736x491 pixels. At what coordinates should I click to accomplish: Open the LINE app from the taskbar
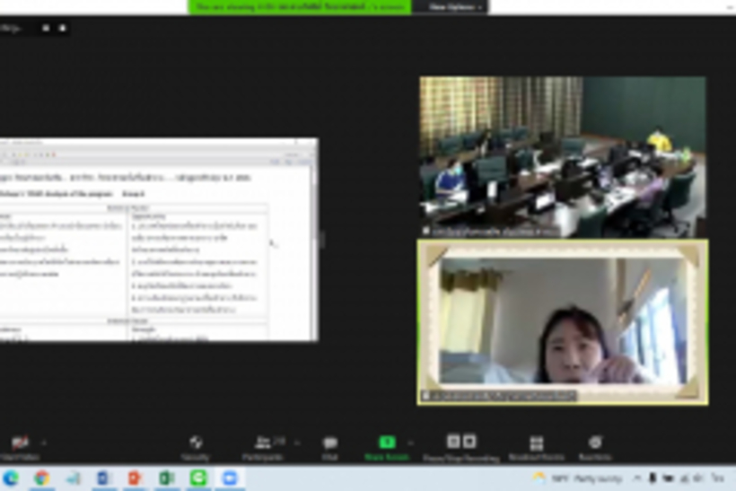(198, 478)
